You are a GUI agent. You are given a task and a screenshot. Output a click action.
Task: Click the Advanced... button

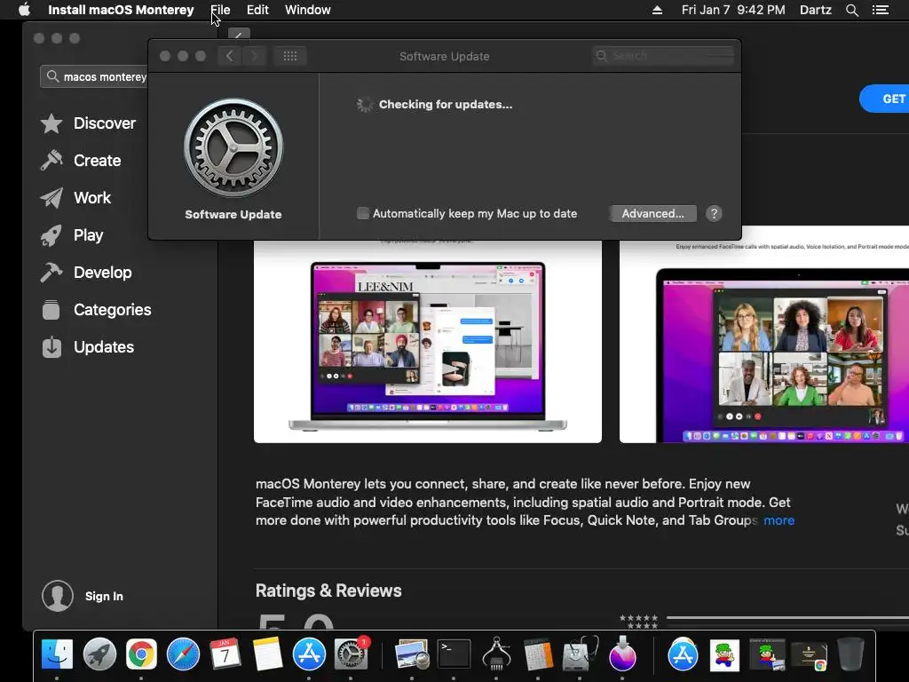(652, 213)
